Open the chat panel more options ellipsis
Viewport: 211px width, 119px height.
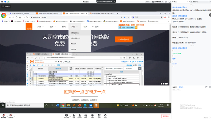[187, 2]
